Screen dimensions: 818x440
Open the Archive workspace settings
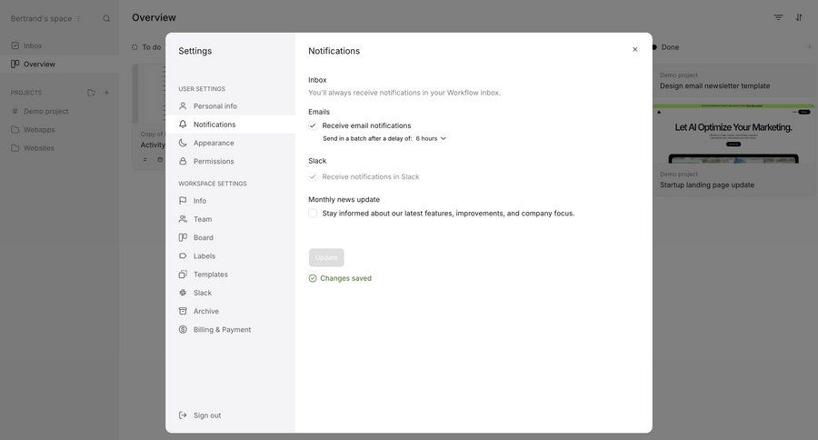(205, 311)
